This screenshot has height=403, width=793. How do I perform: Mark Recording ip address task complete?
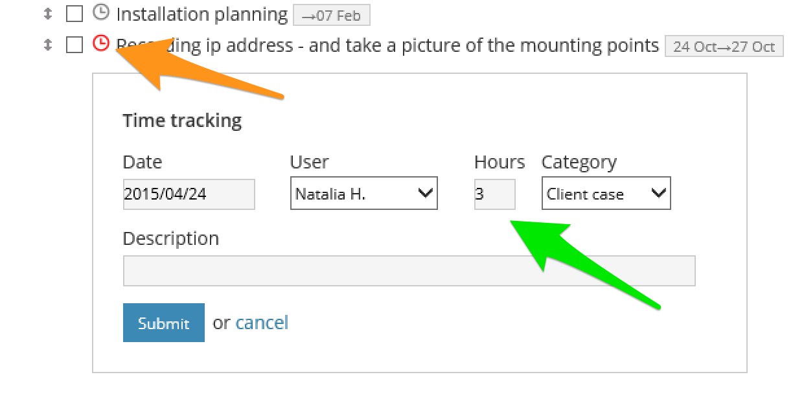coord(73,44)
